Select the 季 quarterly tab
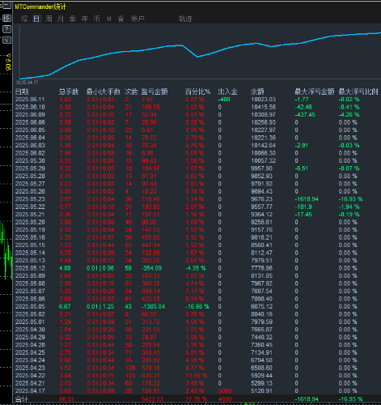 (x=73, y=19)
